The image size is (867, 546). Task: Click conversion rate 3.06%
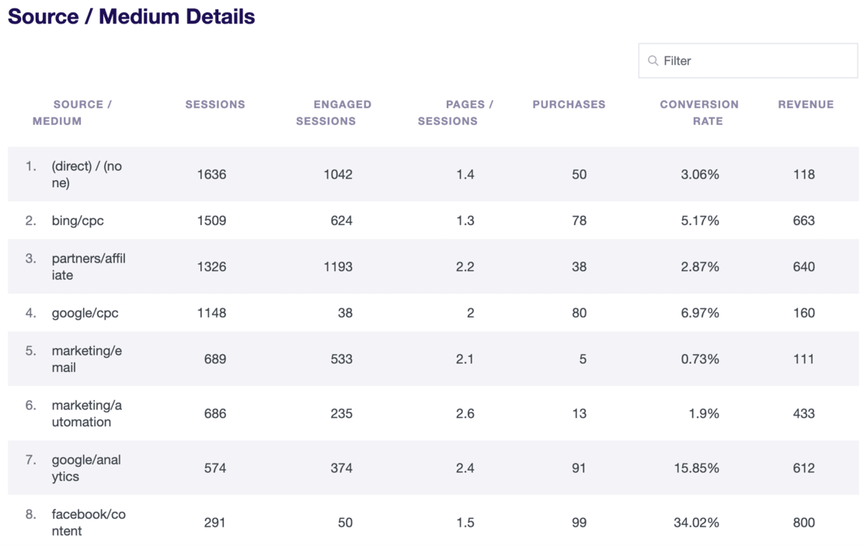tap(699, 175)
